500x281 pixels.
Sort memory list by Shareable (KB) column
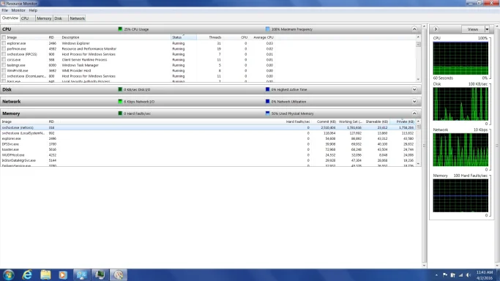[376, 121]
